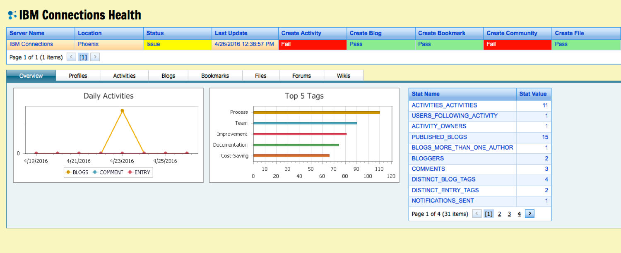Open the IBM Connections server link

[31, 44]
